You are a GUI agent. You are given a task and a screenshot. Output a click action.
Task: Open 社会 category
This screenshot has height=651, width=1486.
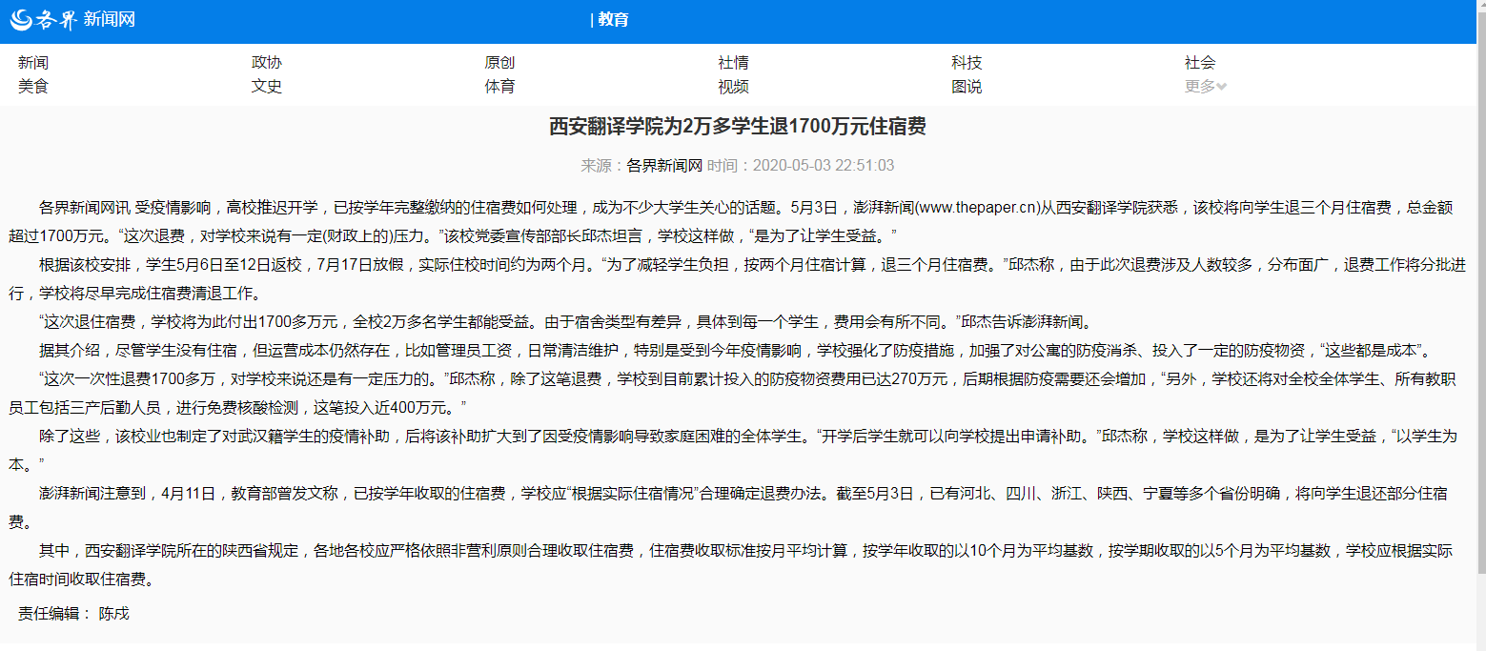(1200, 63)
